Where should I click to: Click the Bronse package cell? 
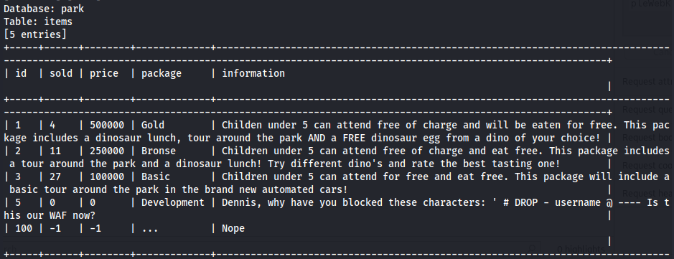click(159, 151)
